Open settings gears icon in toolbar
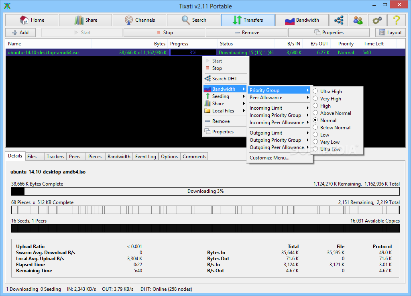Viewport: 411px width, 296px height. point(377,20)
